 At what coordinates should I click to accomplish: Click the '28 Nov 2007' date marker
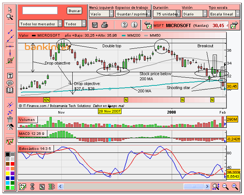[110, 111]
